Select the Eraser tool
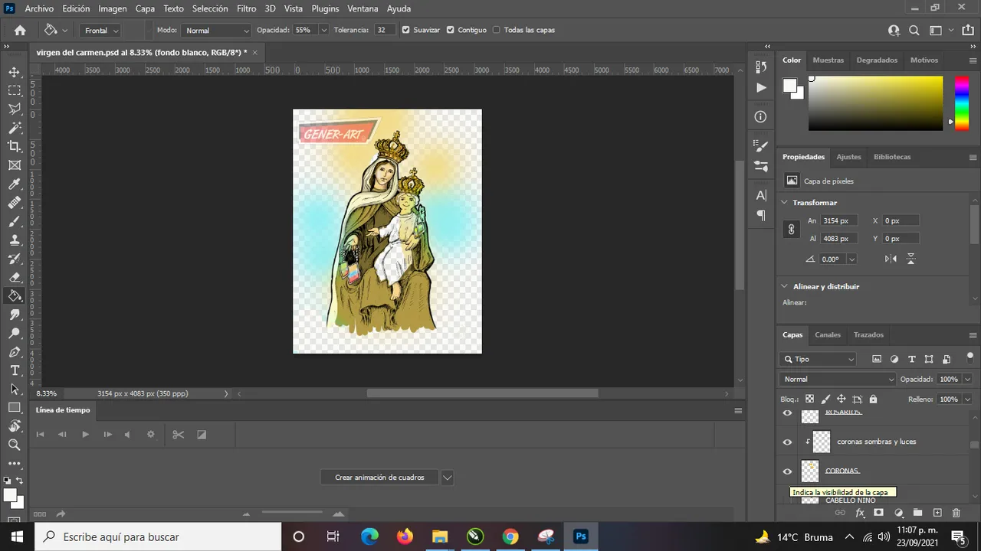Viewport: 981px width, 551px height. 15,277
